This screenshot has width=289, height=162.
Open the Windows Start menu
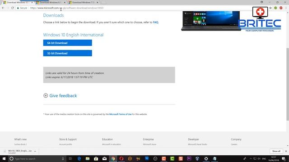(4, 159)
